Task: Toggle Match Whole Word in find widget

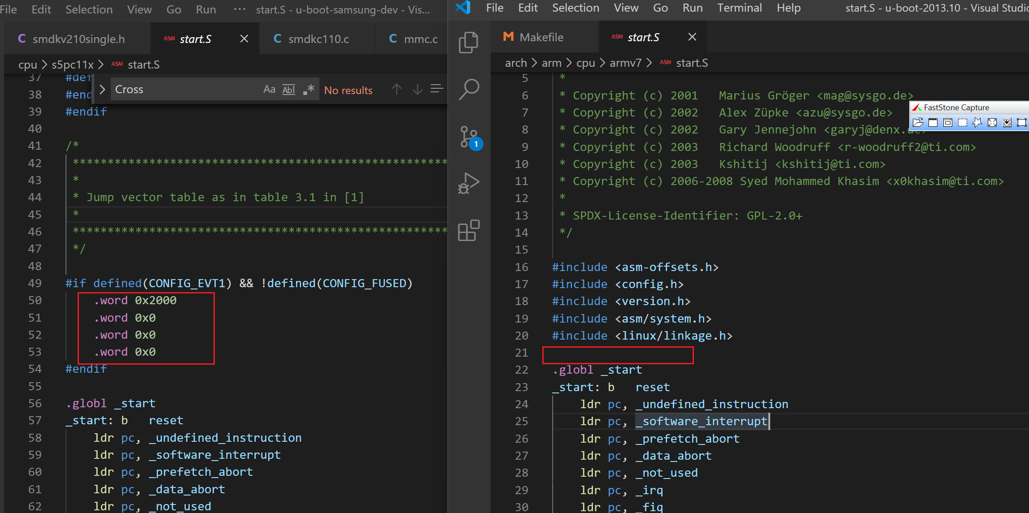Action: [x=288, y=90]
